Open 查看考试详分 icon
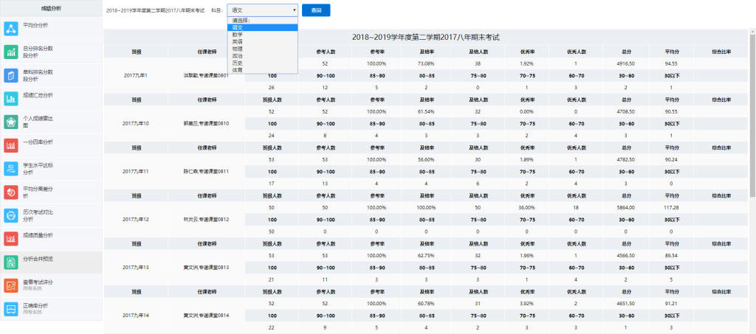This screenshot has width=756, height=334. point(11,285)
